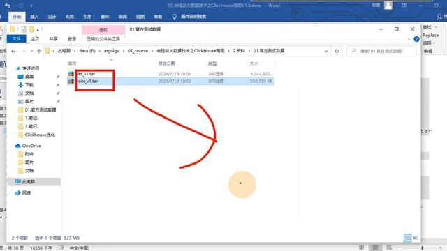
Task: Open recent locations dropdown beside forward arrow
Action: (31, 51)
